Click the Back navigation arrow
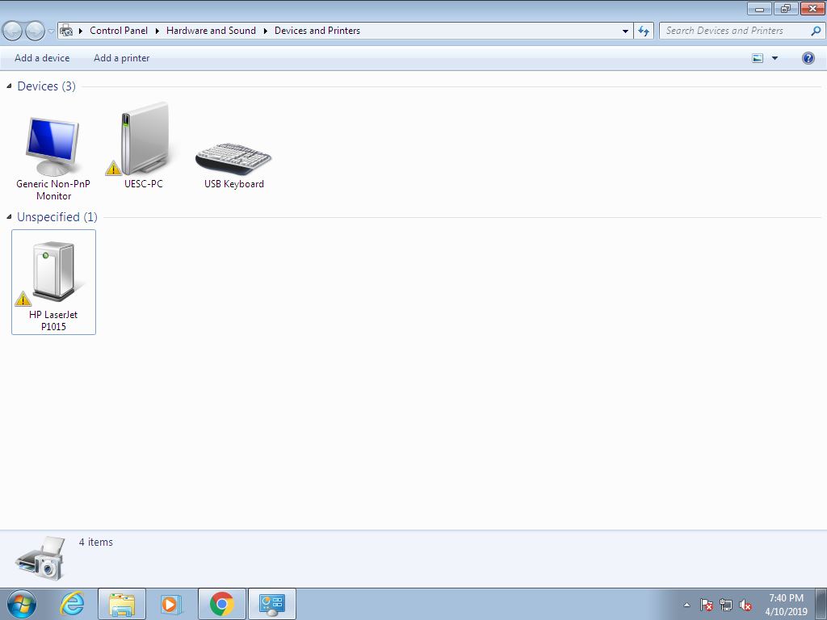Image resolution: width=827 pixels, height=620 pixels. point(13,31)
